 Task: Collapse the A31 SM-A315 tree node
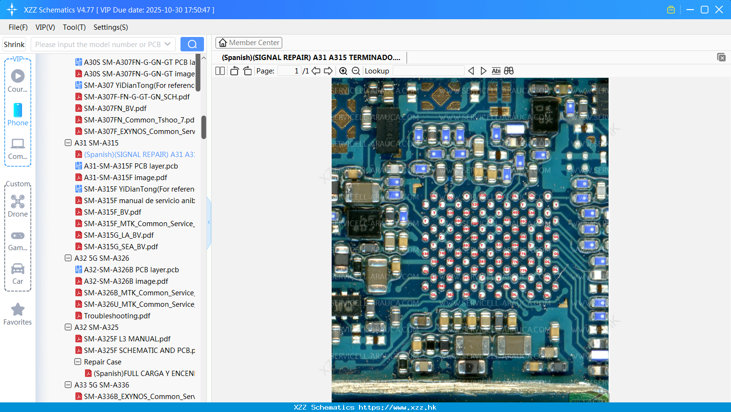[x=68, y=143]
